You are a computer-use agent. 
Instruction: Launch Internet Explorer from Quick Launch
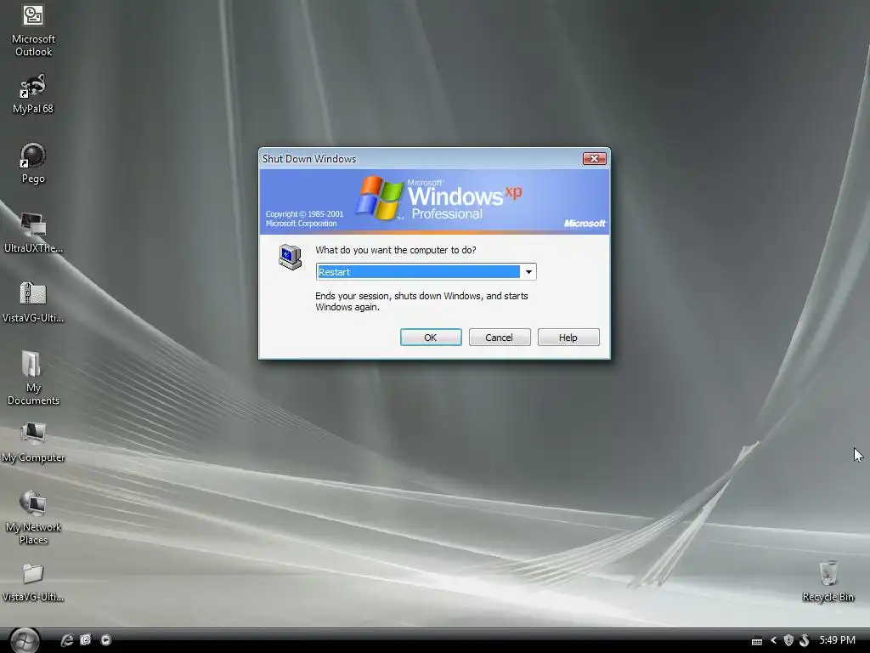click(x=66, y=640)
